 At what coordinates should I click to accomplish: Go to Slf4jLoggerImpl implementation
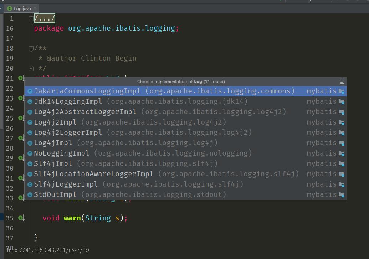(185, 184)
